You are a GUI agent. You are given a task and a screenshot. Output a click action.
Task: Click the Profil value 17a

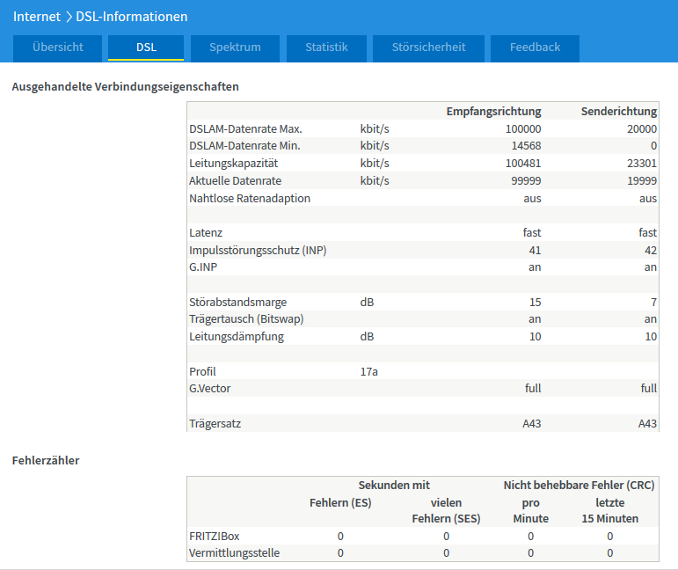(x=369, y=371)
